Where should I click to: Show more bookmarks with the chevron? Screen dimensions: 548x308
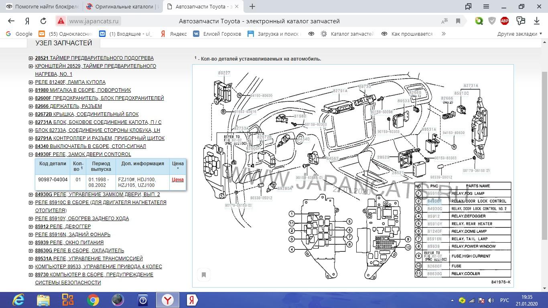443,34
